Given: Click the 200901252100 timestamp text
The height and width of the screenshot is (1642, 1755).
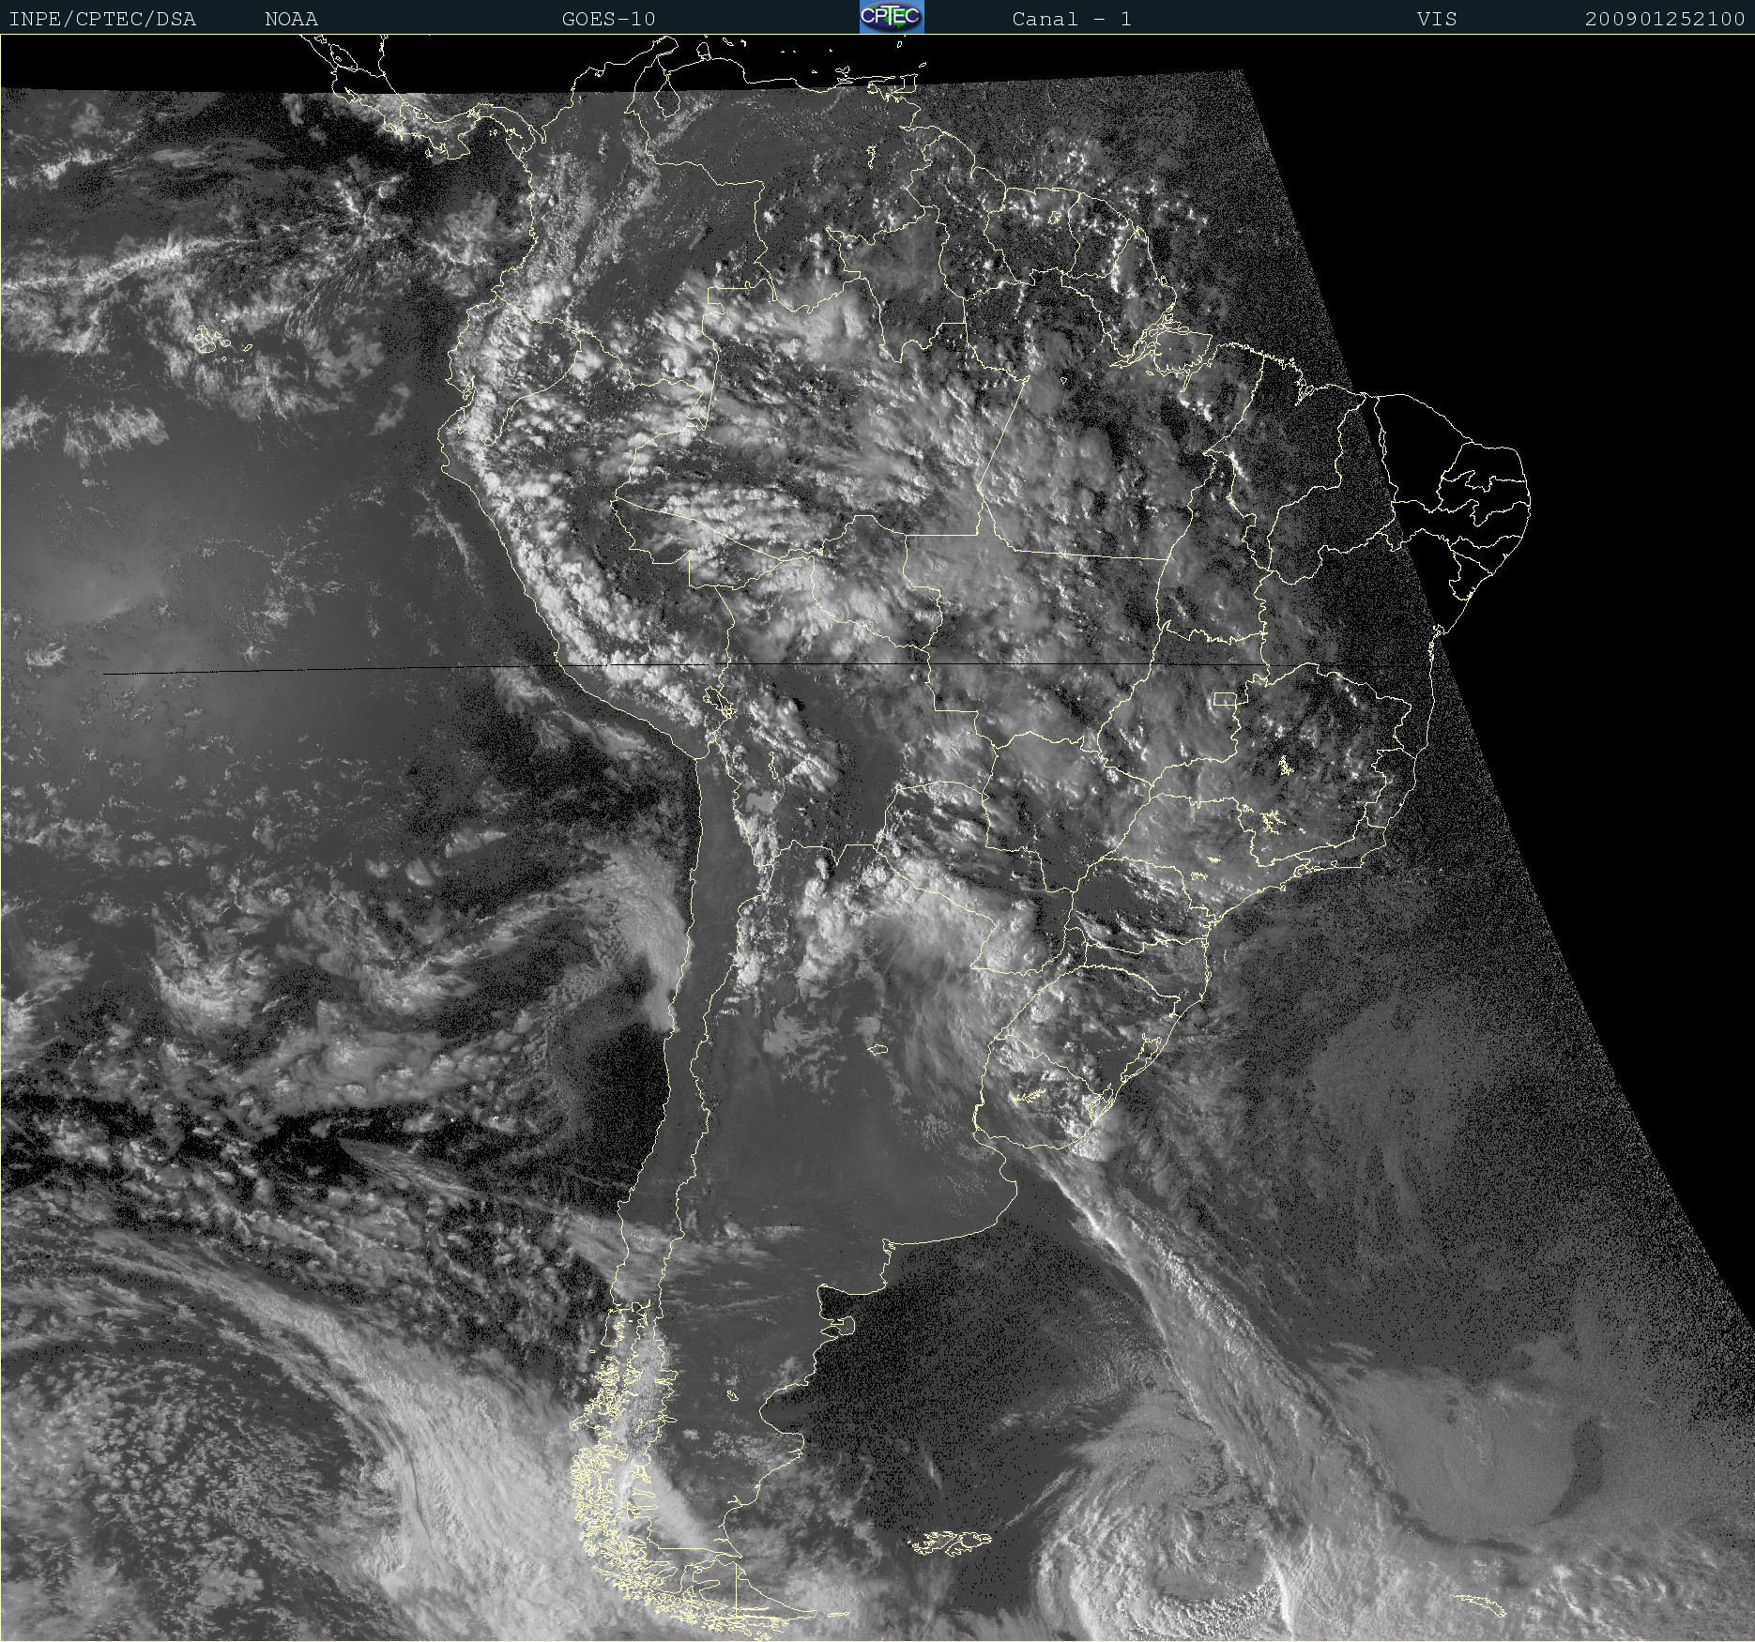Looking at the screenshot, I should 1665,20.
